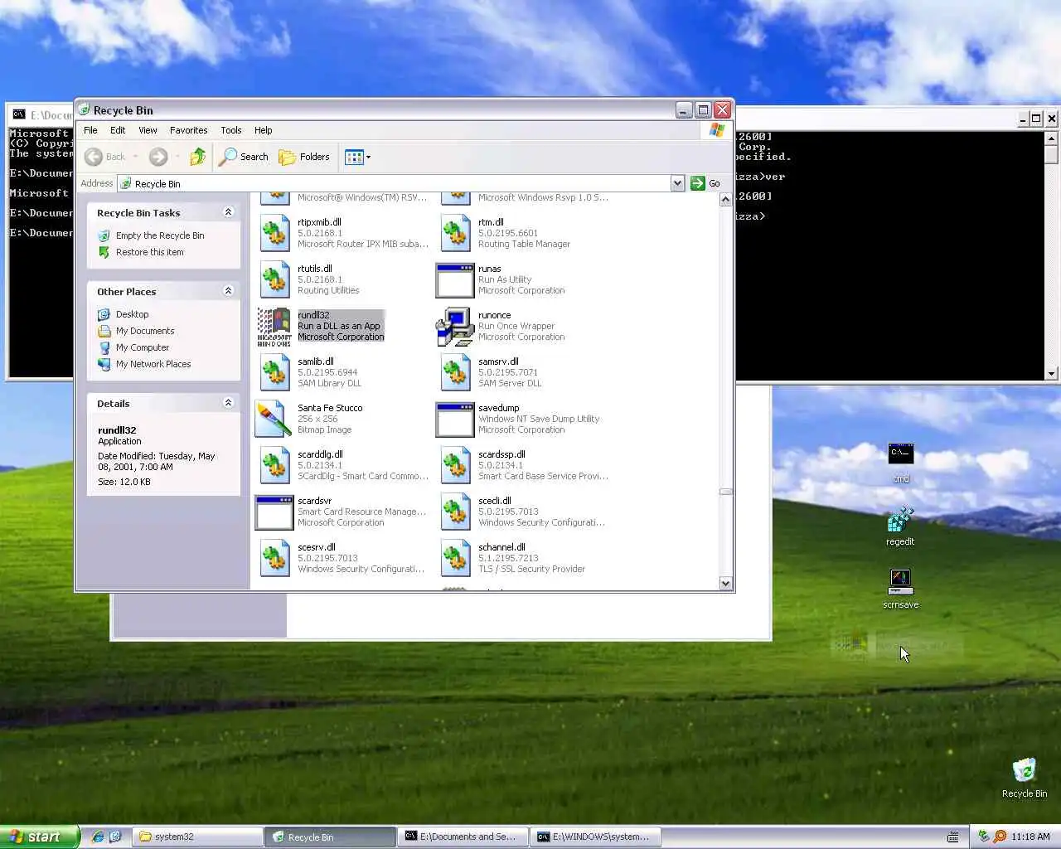Click the samlib.dll file name text
The height and width of the screenshot is (849, 1061).
click(315, 361)
